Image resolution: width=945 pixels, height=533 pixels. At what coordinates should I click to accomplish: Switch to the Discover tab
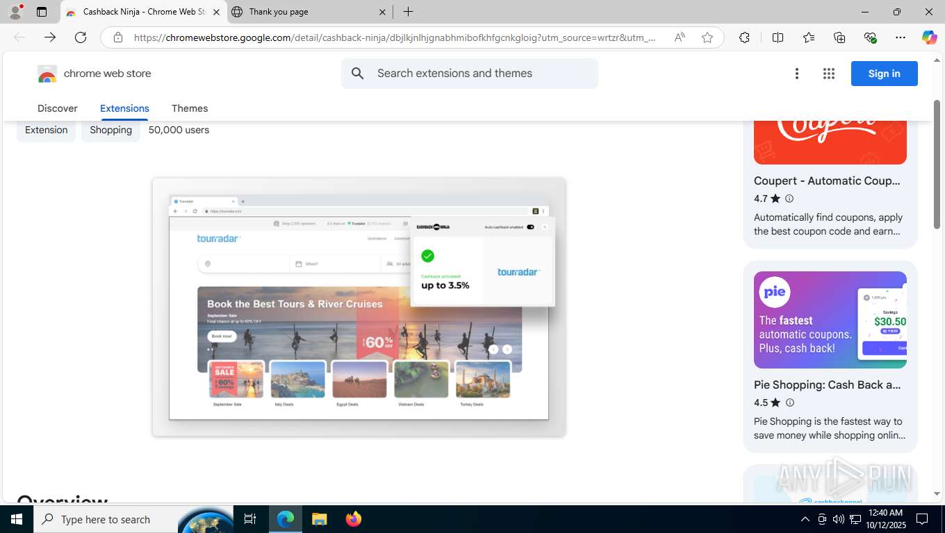tap(58, 108)
